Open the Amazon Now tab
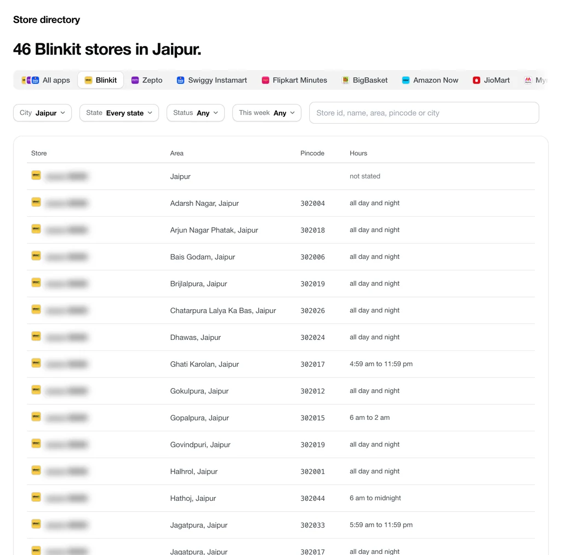 tap(430, 80)
